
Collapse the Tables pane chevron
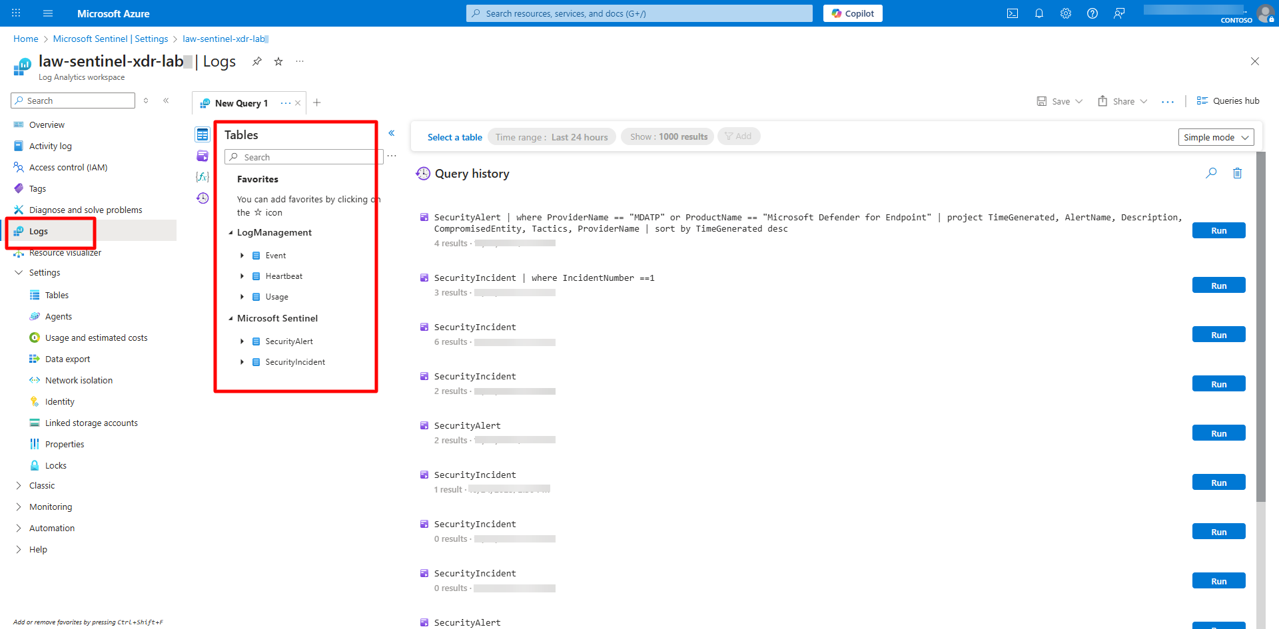[x=392, y=134]
